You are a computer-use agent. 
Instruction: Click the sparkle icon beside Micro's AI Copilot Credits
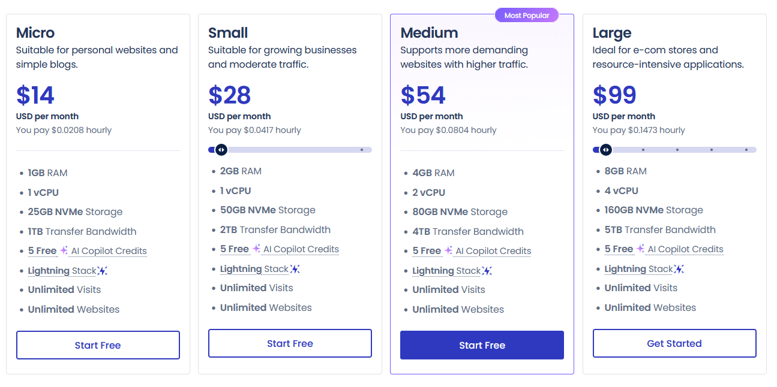point(64,250)
